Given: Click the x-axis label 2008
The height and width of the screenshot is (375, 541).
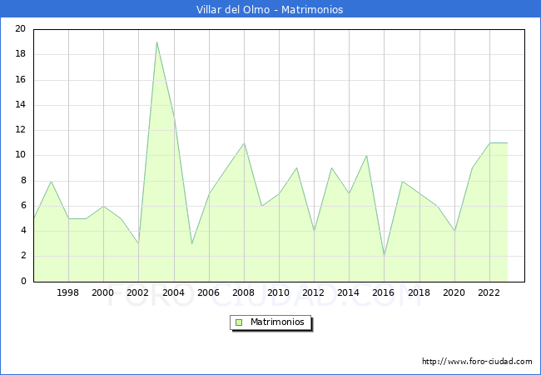Looking at the screenshot, I should pos(244,292).
